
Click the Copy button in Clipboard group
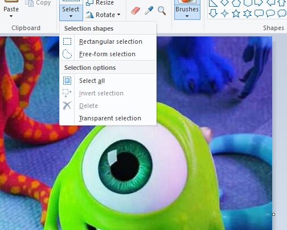tap(38, 3)
